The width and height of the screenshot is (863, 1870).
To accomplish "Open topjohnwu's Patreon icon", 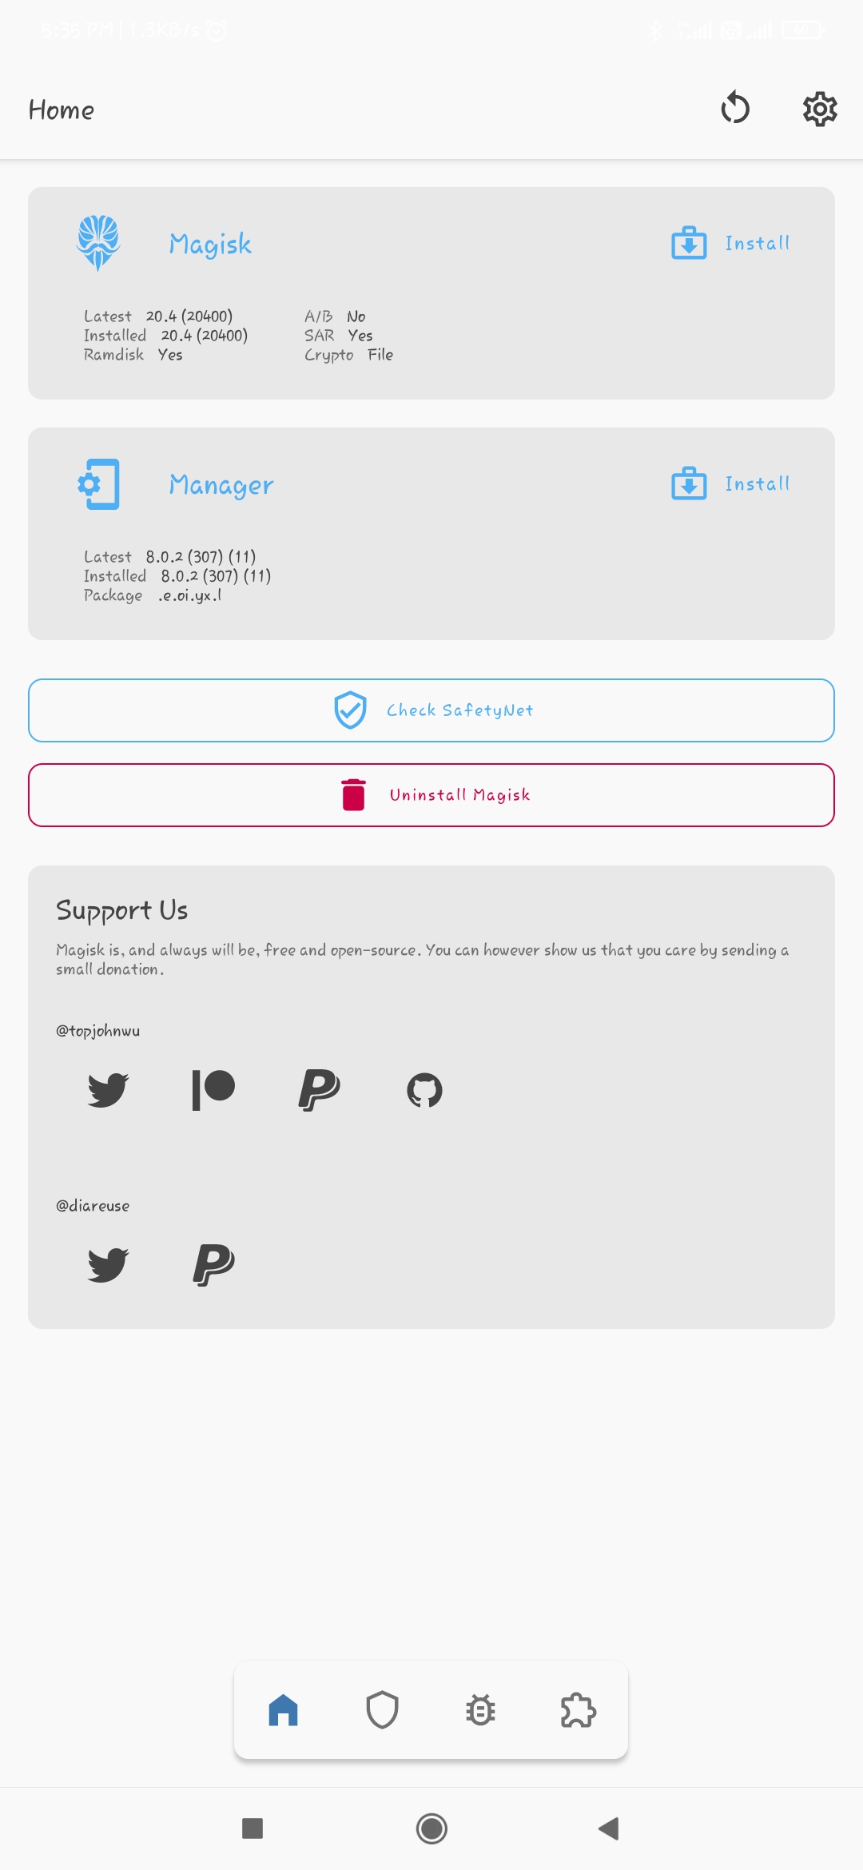I will 213,1089.
